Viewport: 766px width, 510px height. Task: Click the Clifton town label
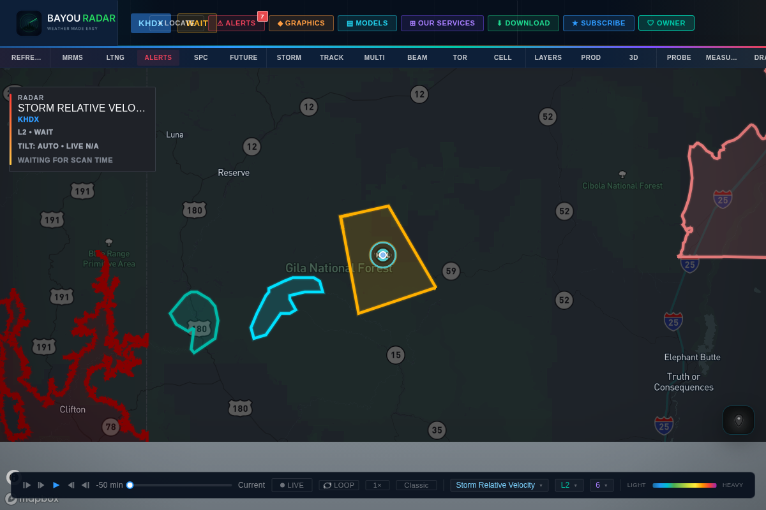point(72,409)
